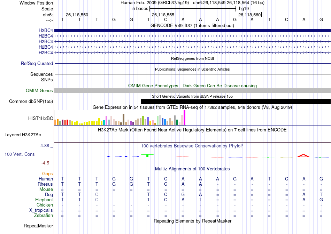The height and width of the screenshot is (234, 331).
Task: Click the 26,118,550 ruler position
Action: tap(77, 15)
